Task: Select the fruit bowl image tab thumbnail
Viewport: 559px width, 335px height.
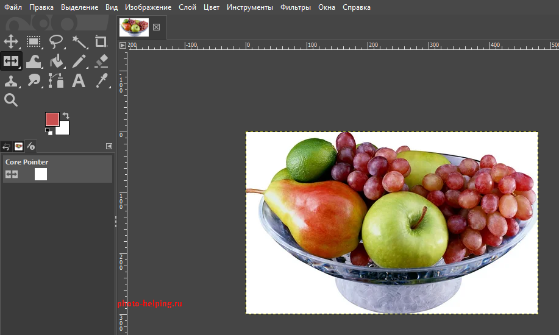Action: [134, 27]
